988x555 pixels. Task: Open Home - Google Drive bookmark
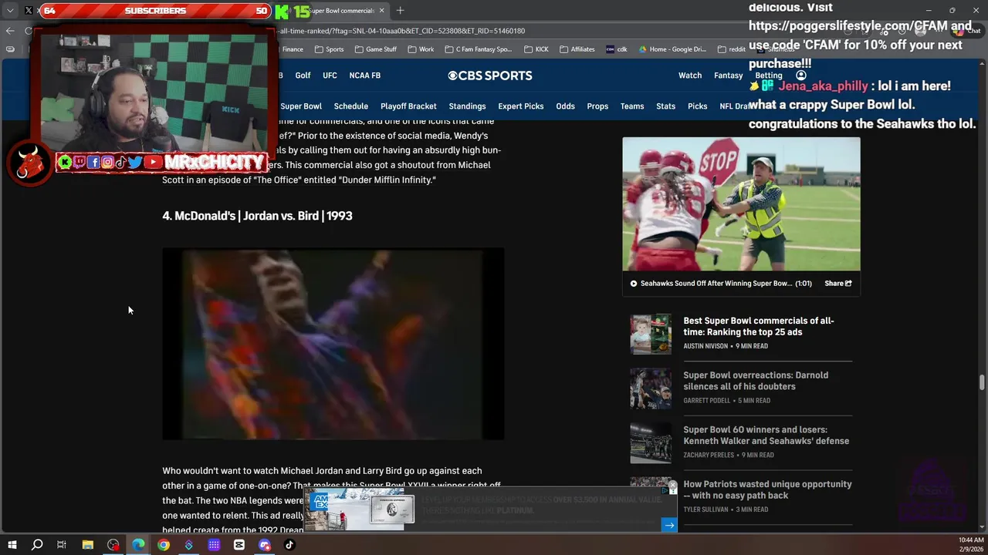[x=672, y=49]
